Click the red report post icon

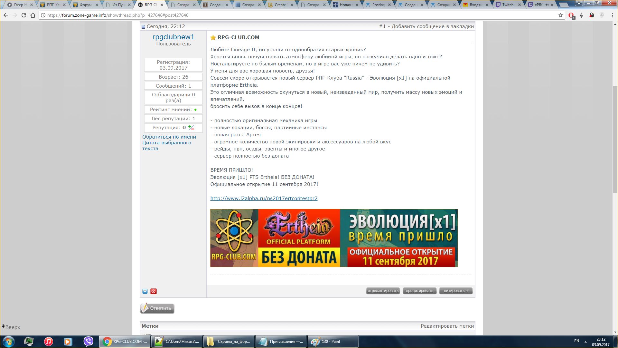tap(154, 291)
